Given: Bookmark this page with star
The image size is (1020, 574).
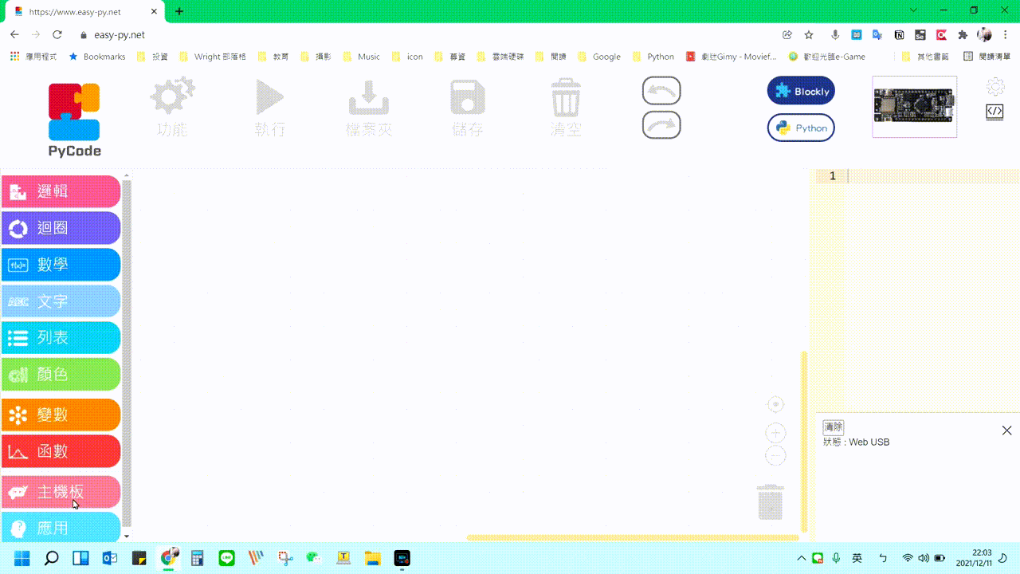Looking at the screenshot, I should tap(809, 35).
